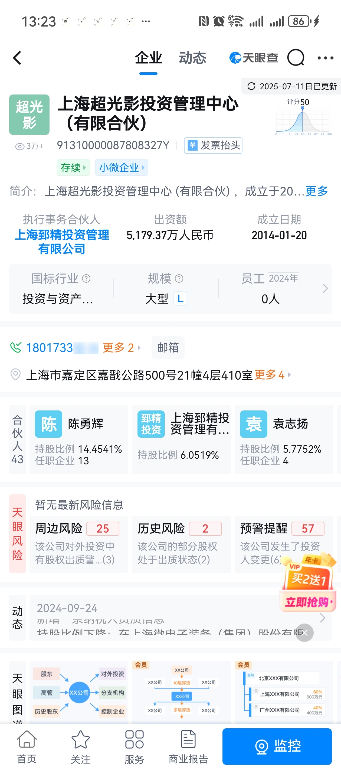Open the 商业报告 document icon
The width and height of the screenshot is (341, 770).
[188, 739]
